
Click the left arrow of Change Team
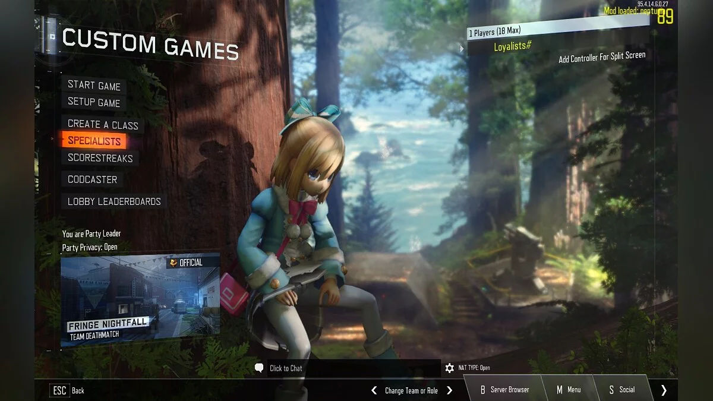pyautogui.click(x=374, y=390)
